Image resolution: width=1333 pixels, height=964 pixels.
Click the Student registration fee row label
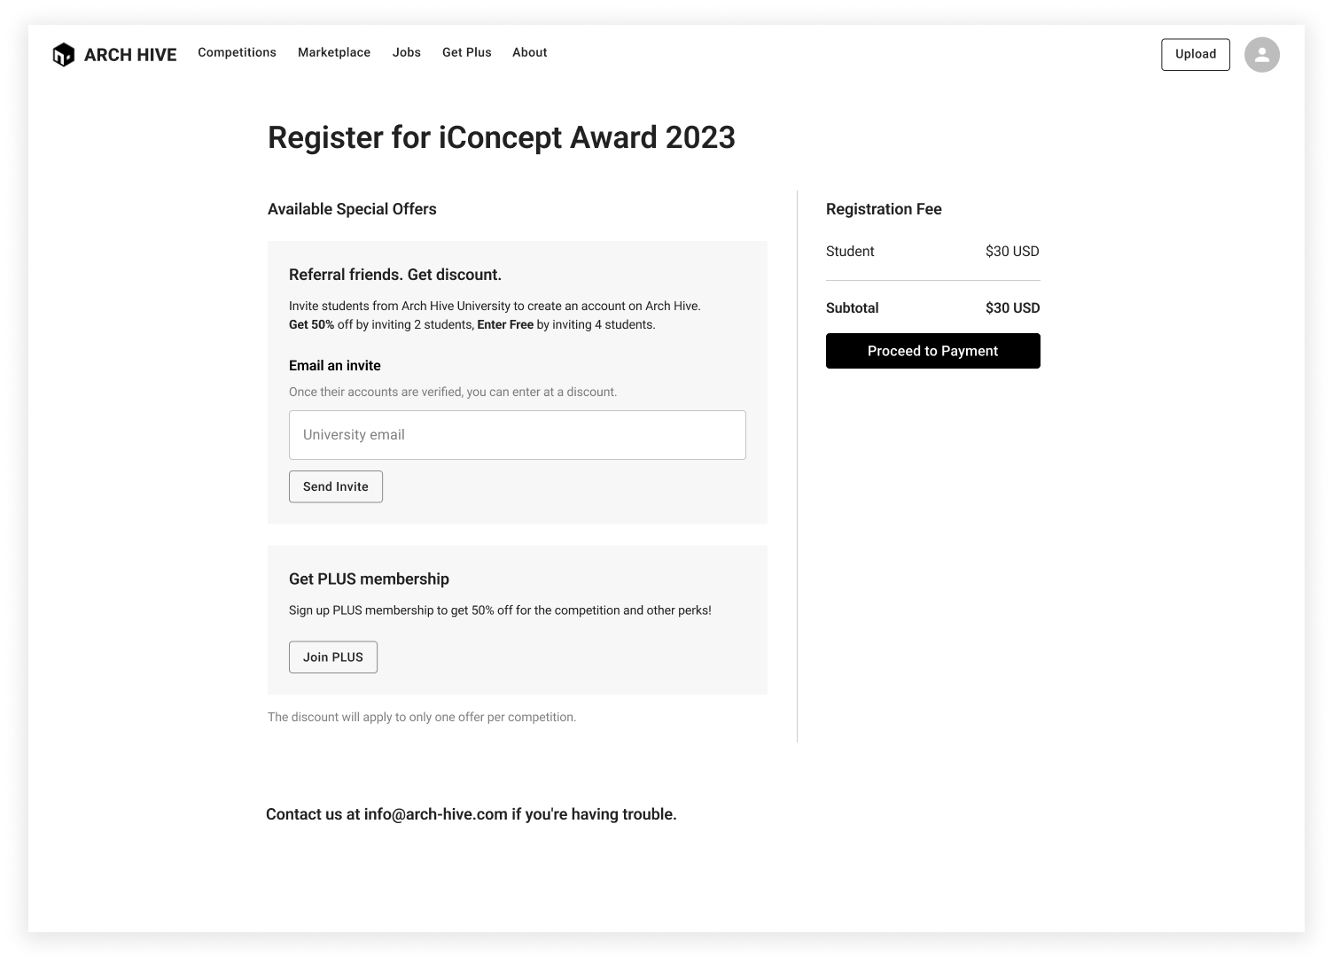[850, 252]
